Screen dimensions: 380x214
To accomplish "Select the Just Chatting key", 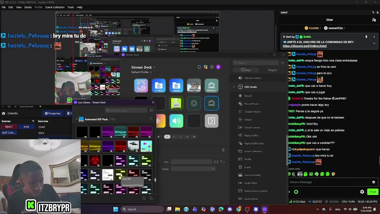I will click(x=194, y=86).
